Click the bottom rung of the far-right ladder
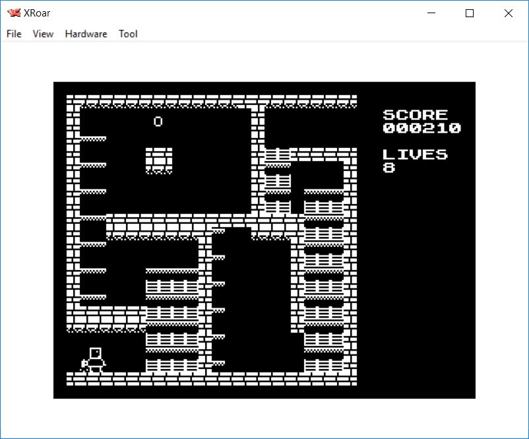Viewport: 529px width, 439px height. click(x=323, y=365)
